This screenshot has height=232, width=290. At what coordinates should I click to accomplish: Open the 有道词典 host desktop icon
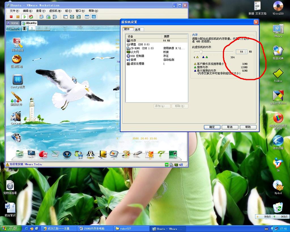278,53
